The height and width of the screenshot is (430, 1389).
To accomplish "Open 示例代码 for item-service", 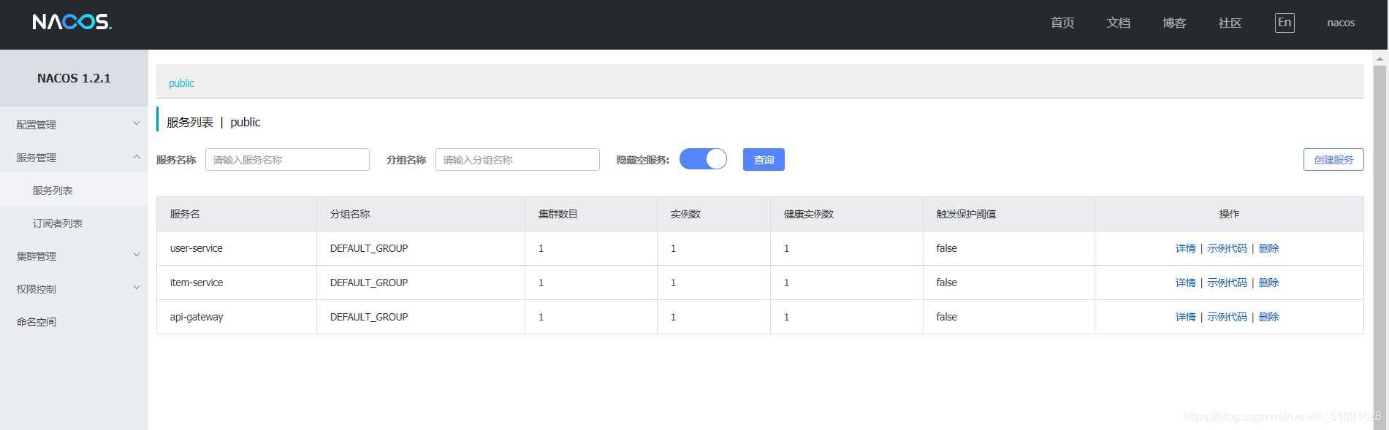I will 1227,283.
